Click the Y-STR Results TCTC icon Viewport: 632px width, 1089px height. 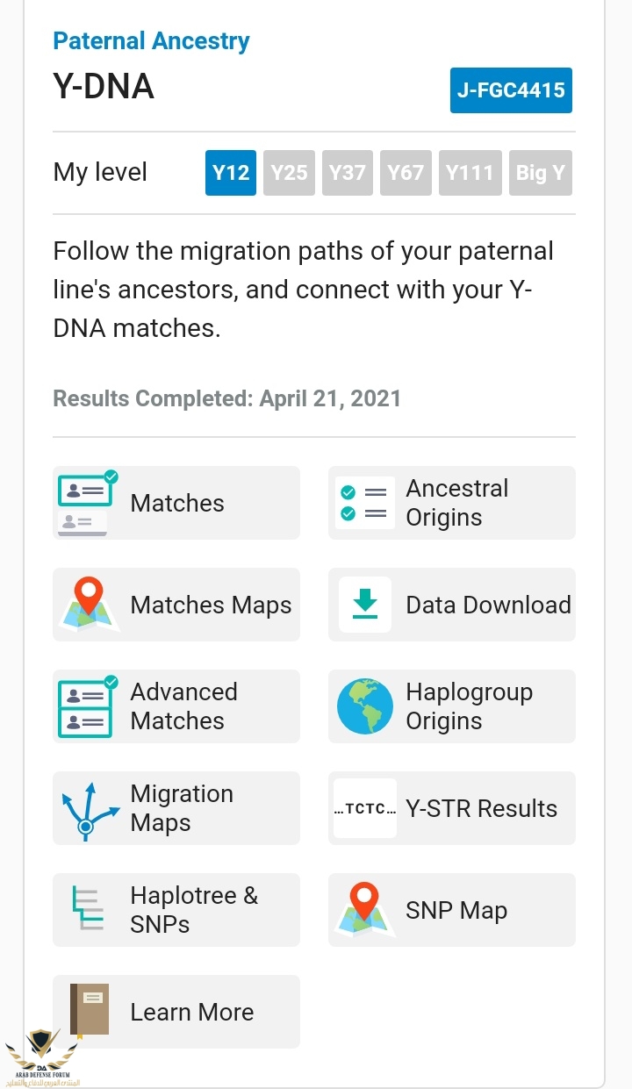point(364,808)
